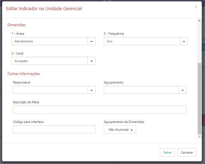Click the scrollbar down arrow
This screenshot has height=164, width=205.
tap(199, 137)
